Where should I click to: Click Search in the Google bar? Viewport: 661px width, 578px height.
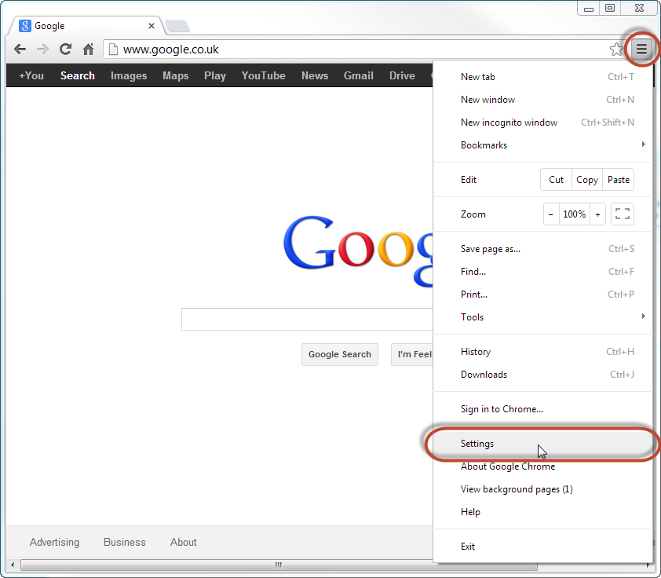coord(78,75)
